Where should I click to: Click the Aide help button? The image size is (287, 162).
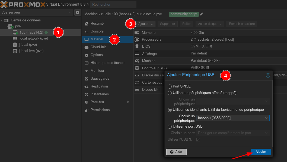(176, 152)
